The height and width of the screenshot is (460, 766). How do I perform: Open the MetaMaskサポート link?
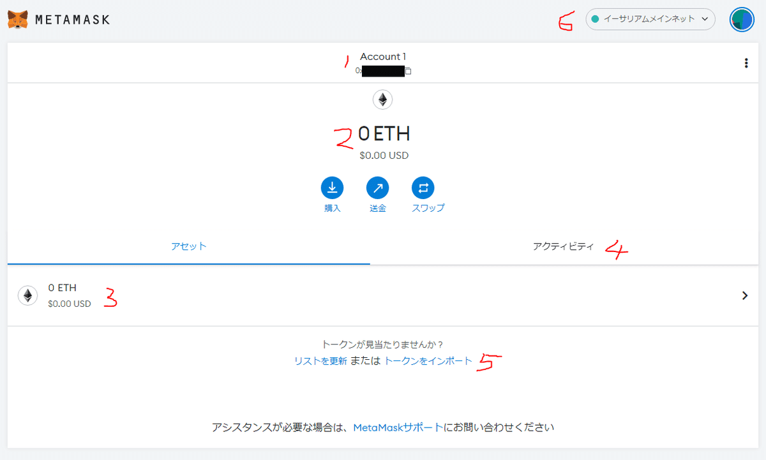tap(398, 427)
